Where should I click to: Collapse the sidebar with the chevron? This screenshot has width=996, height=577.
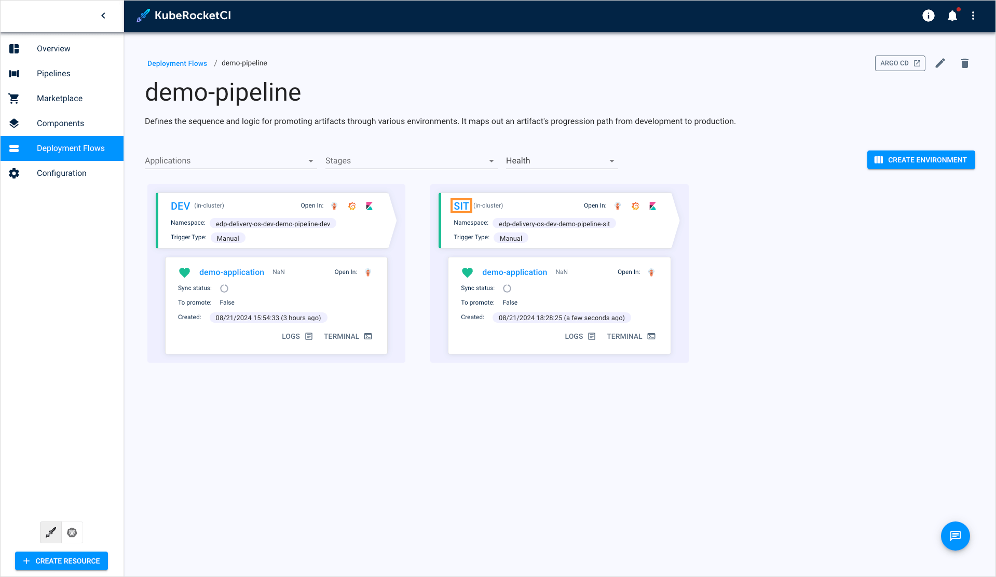click(103, 16)
